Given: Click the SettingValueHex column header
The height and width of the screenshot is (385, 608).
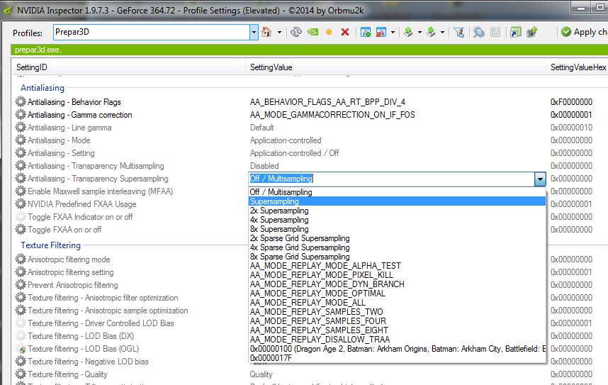Looking at the screenshot, I should (x=578, y=67).
